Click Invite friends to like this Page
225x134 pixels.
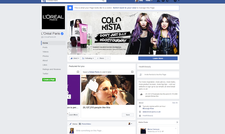[155, 75]
